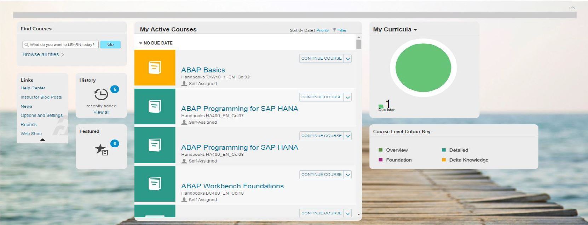This screenshot has height=225, width=588.
Task: Open the News link
Action: pos(26,106)
